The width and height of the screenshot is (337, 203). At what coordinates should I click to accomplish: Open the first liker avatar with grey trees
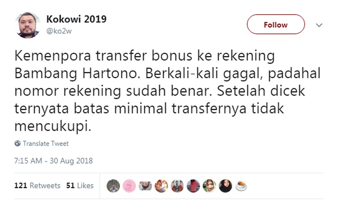coord(113,186)
